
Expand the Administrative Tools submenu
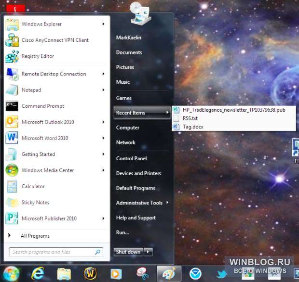(142, 203)
